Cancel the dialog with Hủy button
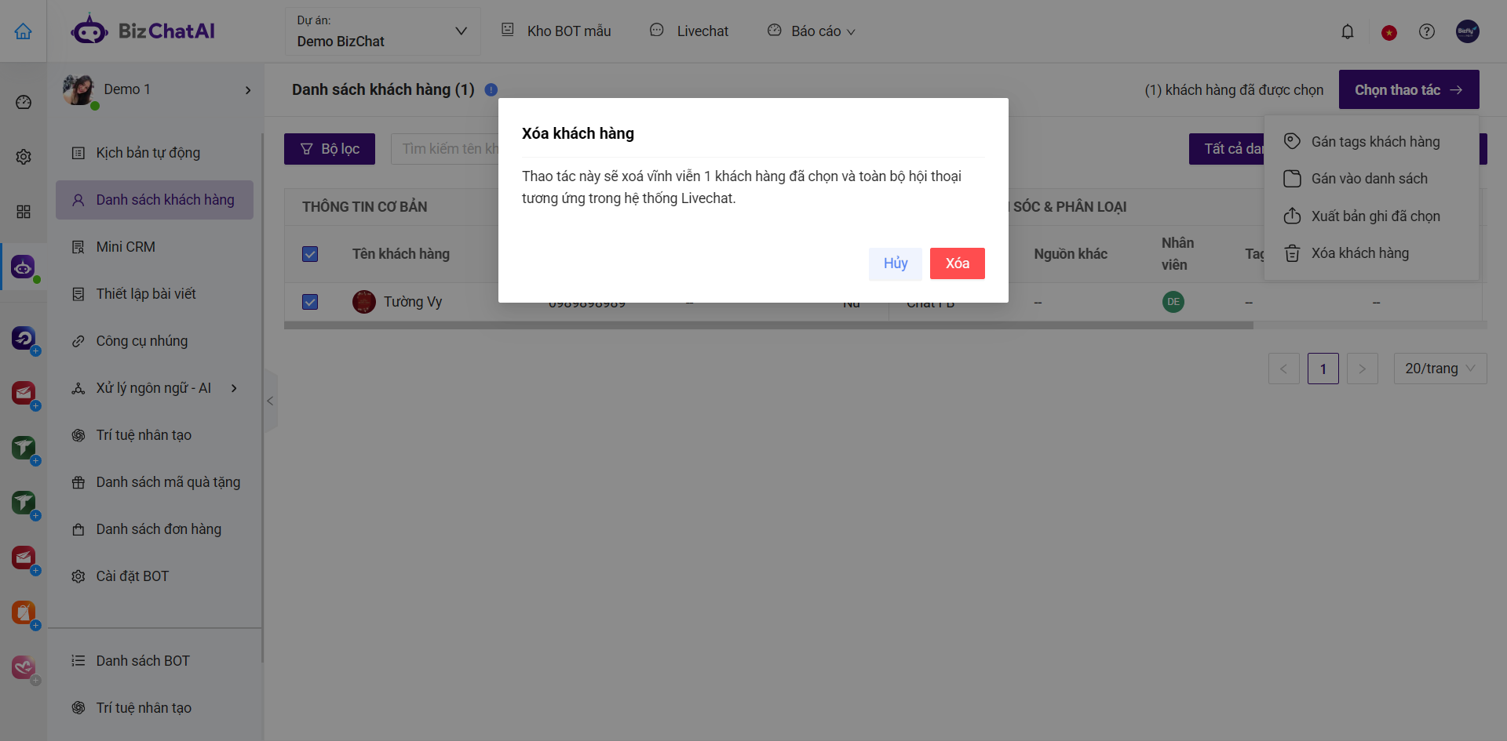The width and height of the screenshot is (1507, 741). click(895, 263)
